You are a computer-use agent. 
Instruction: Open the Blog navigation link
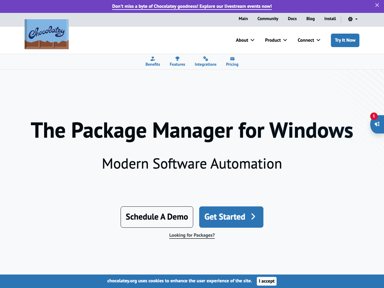click(310, 19)
